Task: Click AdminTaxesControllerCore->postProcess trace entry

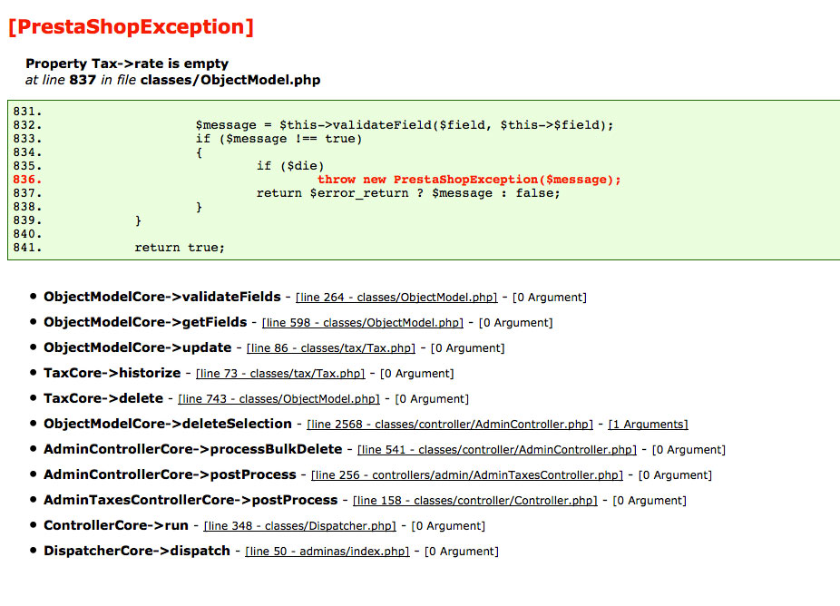Action: (190, 500)
